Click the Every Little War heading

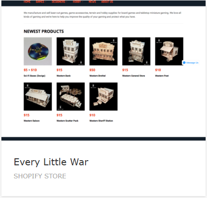pyautogui.click(x=51, y=162)
